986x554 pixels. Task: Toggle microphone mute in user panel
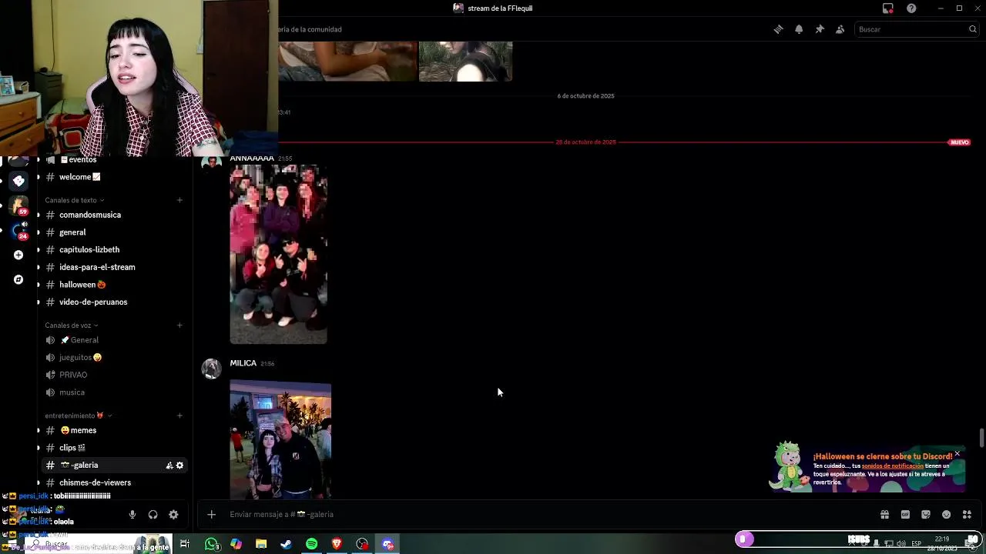[x=132, y=515]
